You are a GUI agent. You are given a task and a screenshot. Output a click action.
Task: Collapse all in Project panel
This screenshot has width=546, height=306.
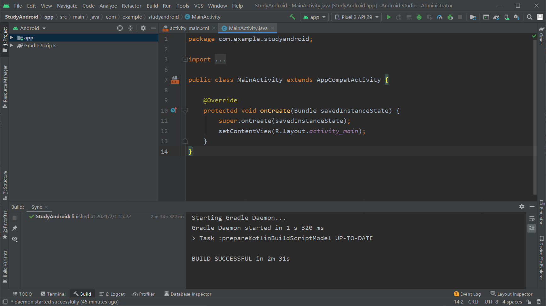click(x=130, y=28)
